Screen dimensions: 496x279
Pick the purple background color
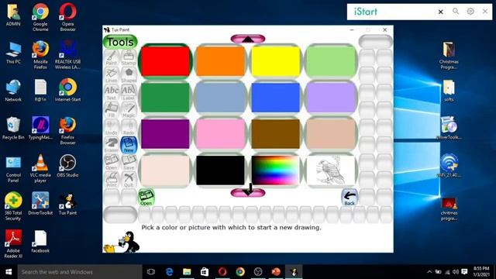click(165, 134)
